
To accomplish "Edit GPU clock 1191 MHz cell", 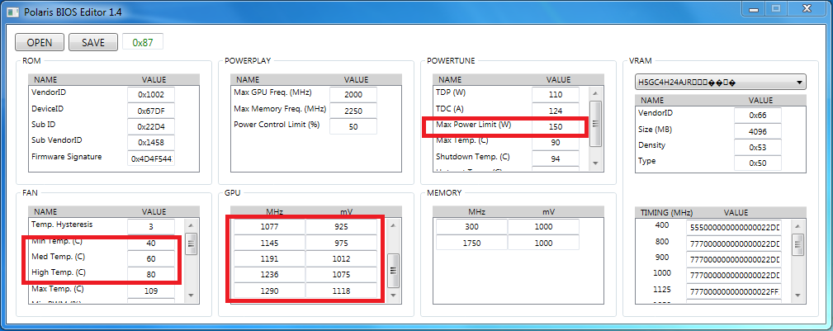I will [270, 258].
